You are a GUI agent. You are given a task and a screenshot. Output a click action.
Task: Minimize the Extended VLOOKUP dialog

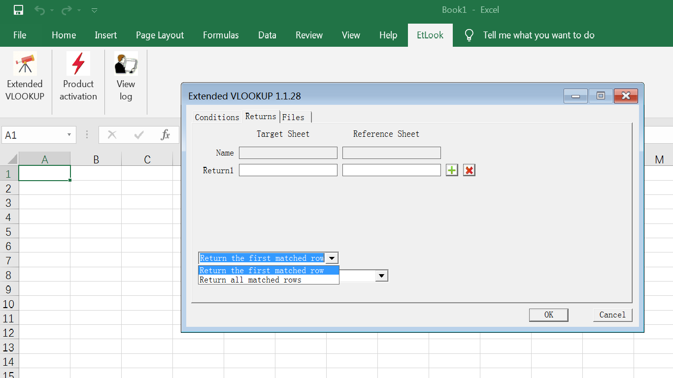pyautogui.click(x=575, y=96)
